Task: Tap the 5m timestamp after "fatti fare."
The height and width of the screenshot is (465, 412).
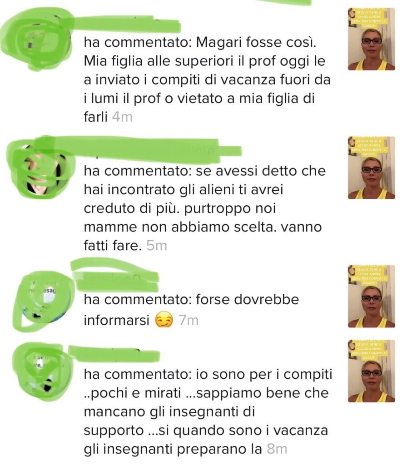Action: (157, 246)
